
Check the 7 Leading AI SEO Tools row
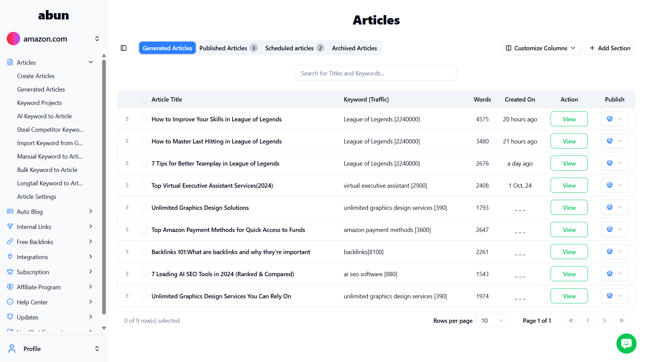[144, 274]
